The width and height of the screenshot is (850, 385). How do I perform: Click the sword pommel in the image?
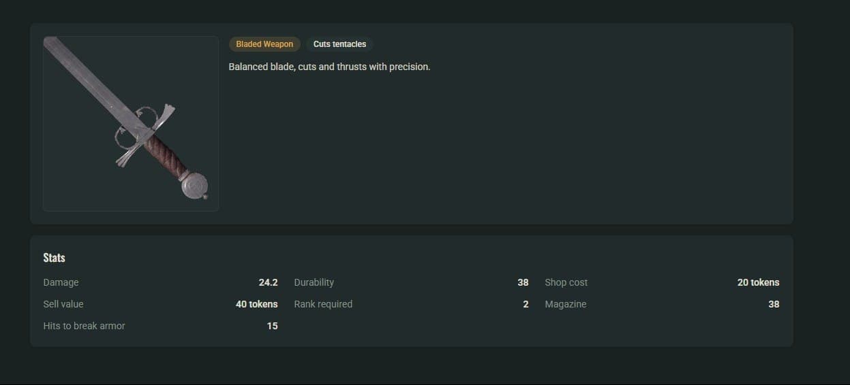tap(194, 185)
